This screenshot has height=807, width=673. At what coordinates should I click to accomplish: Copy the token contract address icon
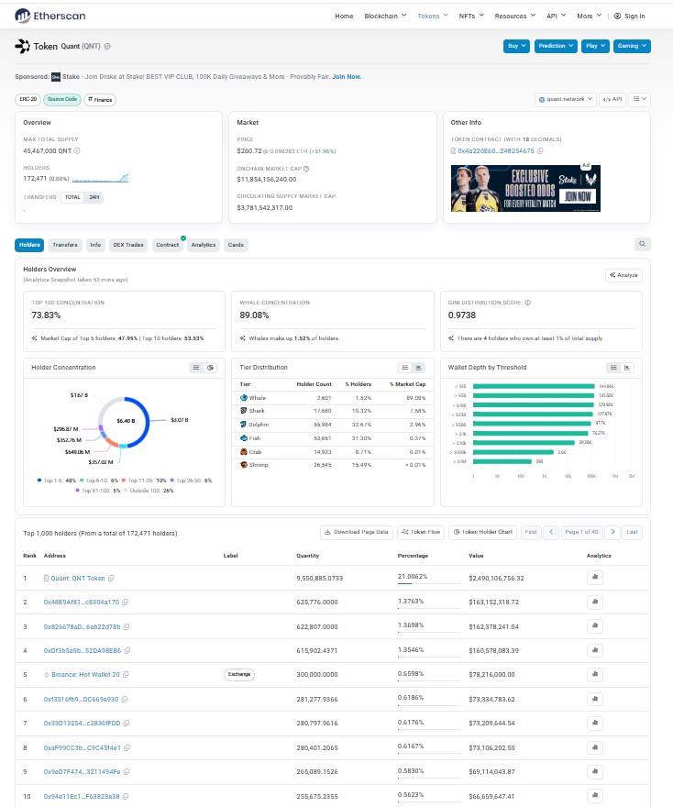pos(540,150)
